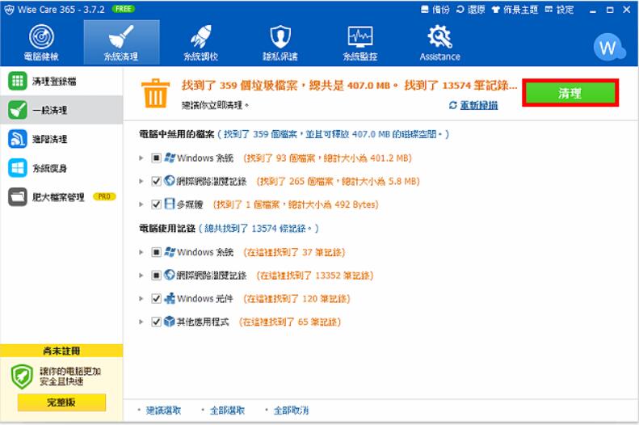Expand Windows 系統 row with 401.2 MB
The height and width of the screenshot is (425, 639).
pyautogui.click(x=141, y=158)
